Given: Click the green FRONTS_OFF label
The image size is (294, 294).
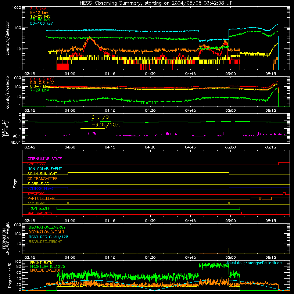Looking at the screenshot, I should coord(39,208).
